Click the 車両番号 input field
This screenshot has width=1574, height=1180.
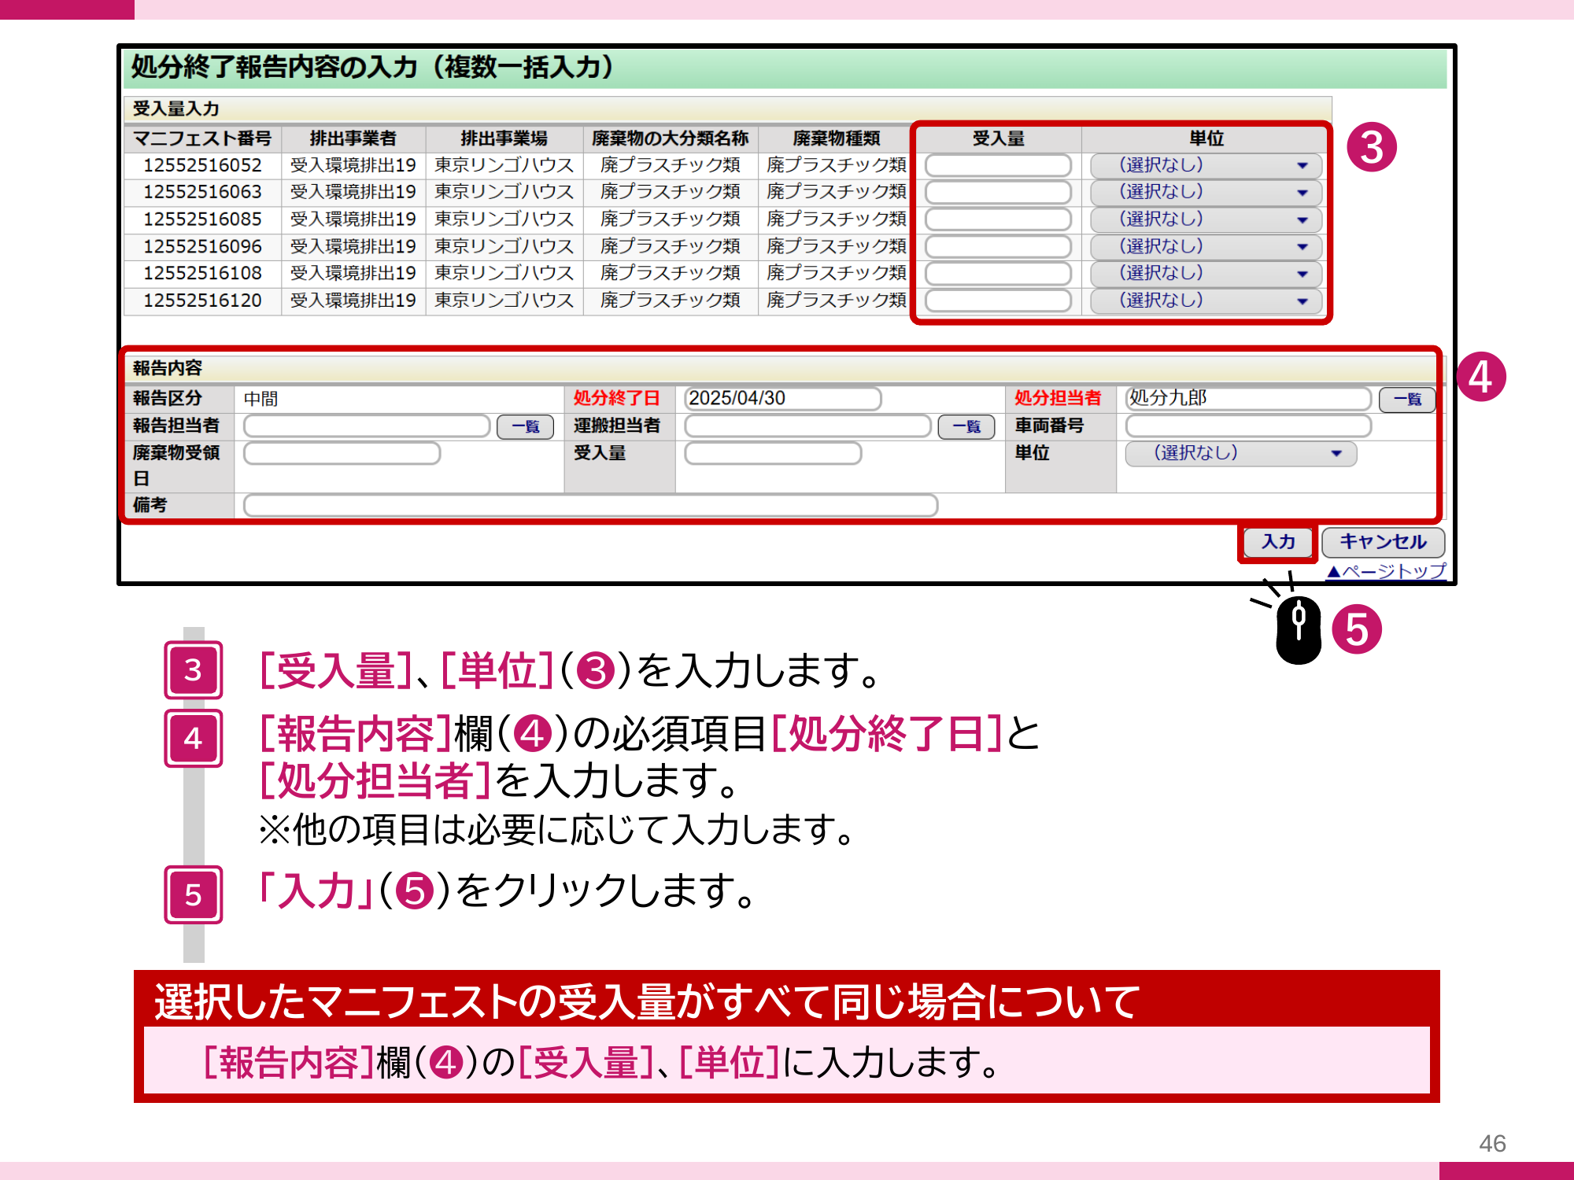pos(1248,426)
